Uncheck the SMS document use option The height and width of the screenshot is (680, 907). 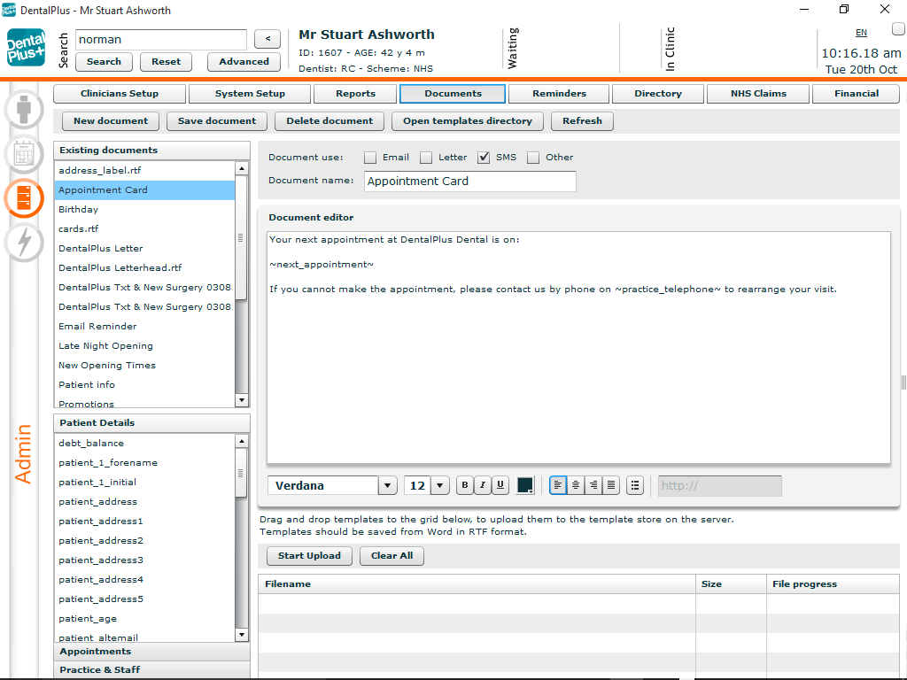click(x=484, y=157)
